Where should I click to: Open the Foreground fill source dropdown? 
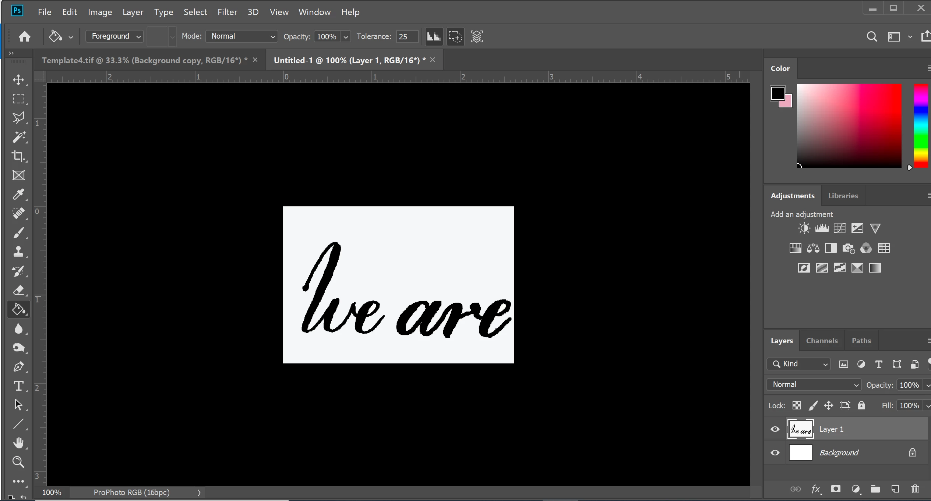pos(114,36)
